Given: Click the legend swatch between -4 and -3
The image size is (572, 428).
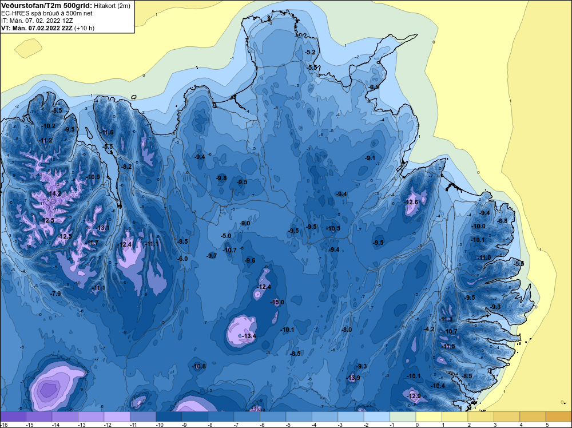Looking at the screenshot, I should pos(325,417).
